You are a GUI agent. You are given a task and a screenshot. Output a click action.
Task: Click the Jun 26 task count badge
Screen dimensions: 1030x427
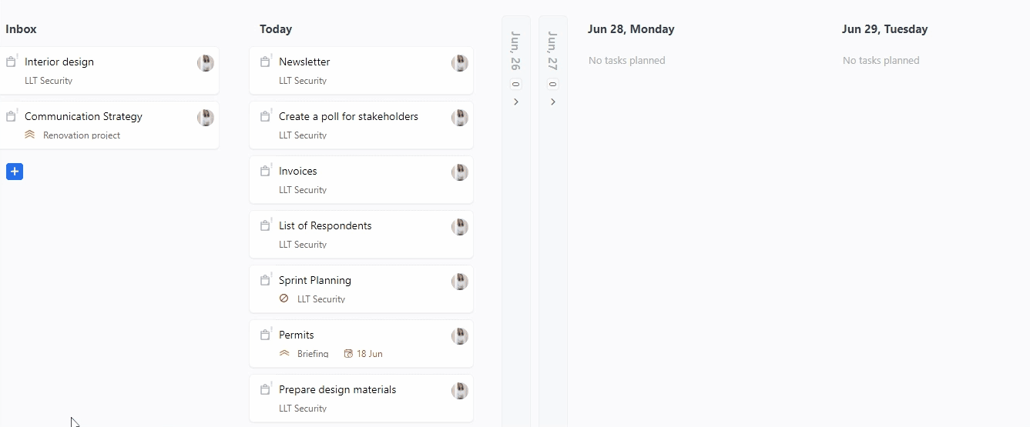(515, 85)
